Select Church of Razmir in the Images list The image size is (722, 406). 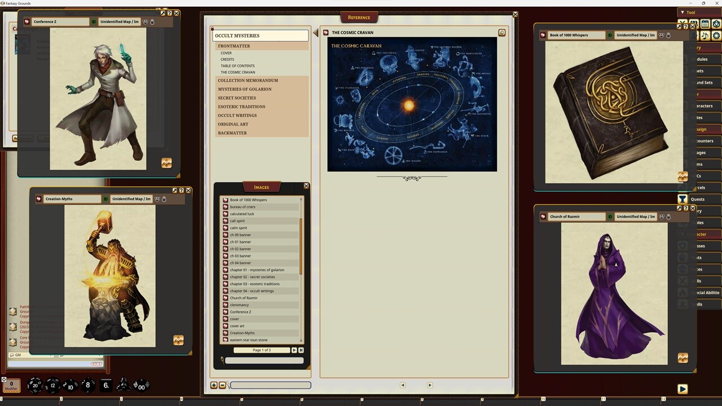(x=244, y=298)
